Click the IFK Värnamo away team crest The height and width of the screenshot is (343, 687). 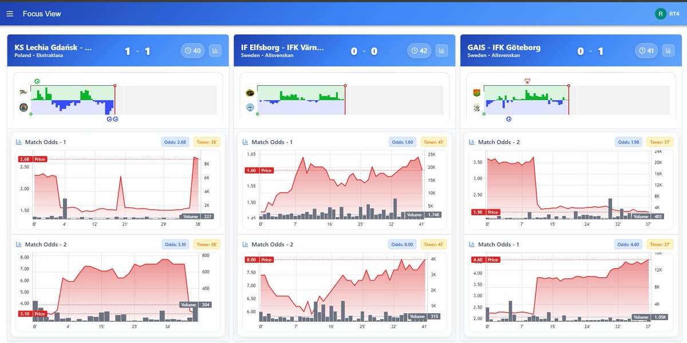click(250, 107)
